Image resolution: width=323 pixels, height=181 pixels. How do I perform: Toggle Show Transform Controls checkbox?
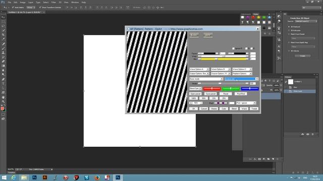point(40,8)
